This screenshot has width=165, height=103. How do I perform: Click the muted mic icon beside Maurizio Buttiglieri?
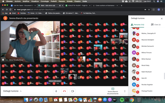pyautogui.click(x=138, y=41)
